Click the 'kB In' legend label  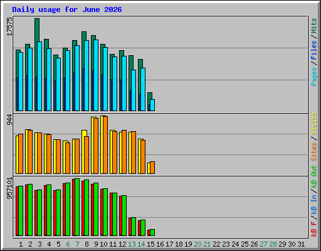click(313, 204)
